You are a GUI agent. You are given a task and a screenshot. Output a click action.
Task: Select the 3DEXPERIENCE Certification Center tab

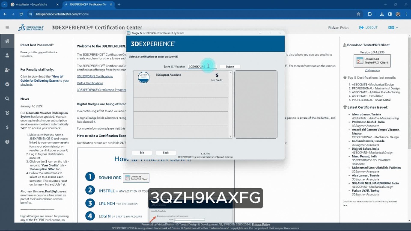88,4
